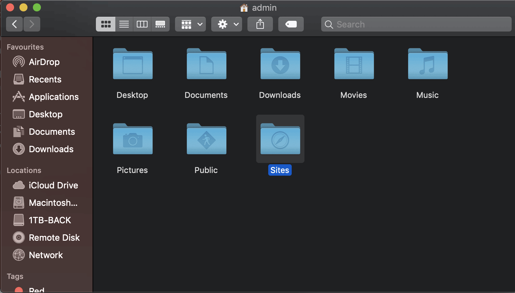Open the Applications sidebar item
Image resolution: width=515 pixels, height=293 pixels.
[x=54, y=97]
